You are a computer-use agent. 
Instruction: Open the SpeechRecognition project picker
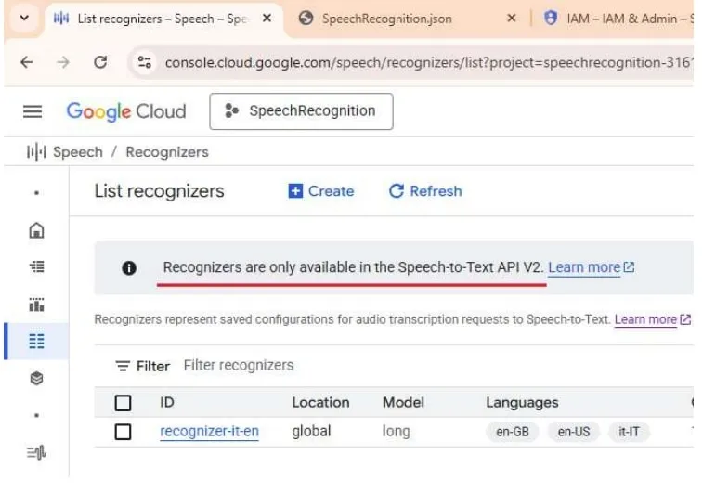(301, 111)
